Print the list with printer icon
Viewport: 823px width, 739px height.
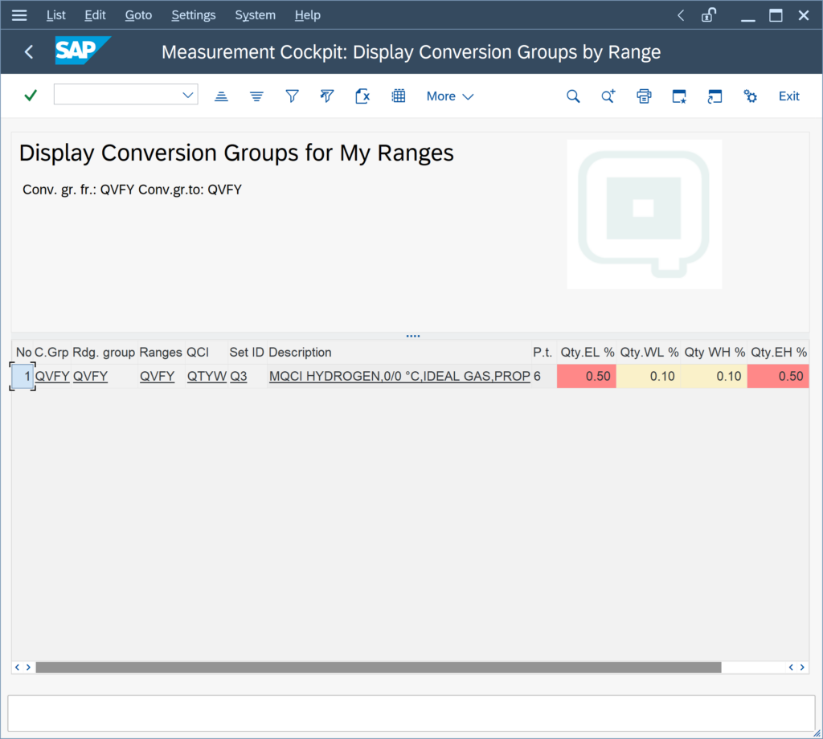tap(644, 96)
